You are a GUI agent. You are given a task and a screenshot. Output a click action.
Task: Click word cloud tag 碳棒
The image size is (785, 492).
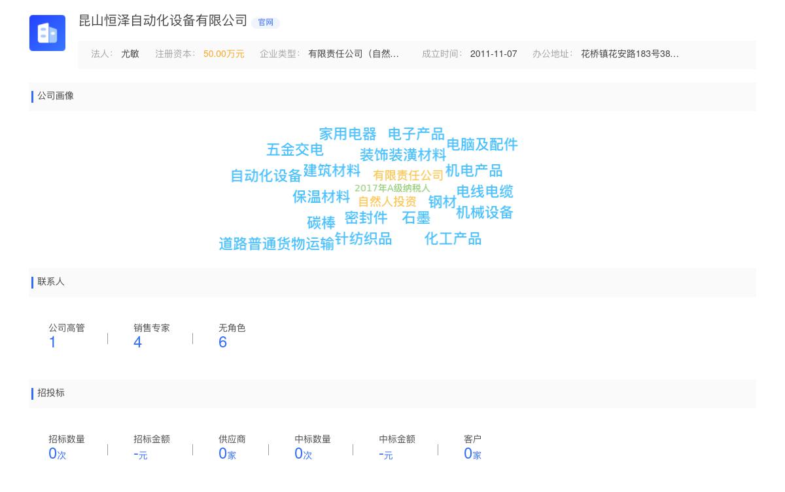pyautogui.click(x=321, y=223)
